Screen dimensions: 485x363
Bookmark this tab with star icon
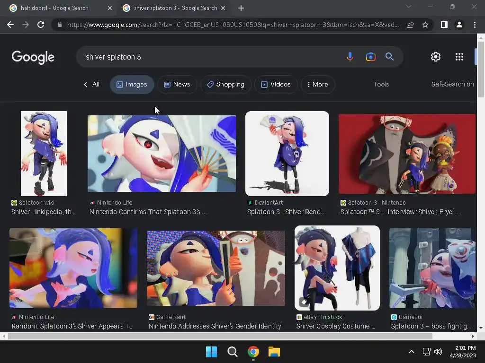pos(425,25)
